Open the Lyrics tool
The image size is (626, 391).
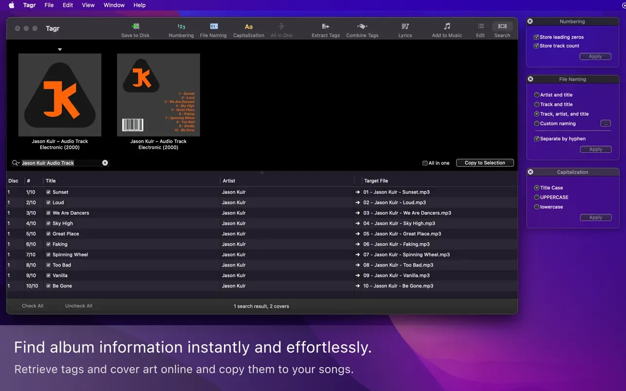[x=405, y=27]
